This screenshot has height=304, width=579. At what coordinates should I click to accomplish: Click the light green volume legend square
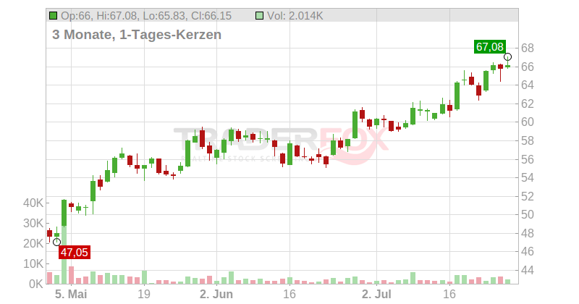tap(259, 15)
